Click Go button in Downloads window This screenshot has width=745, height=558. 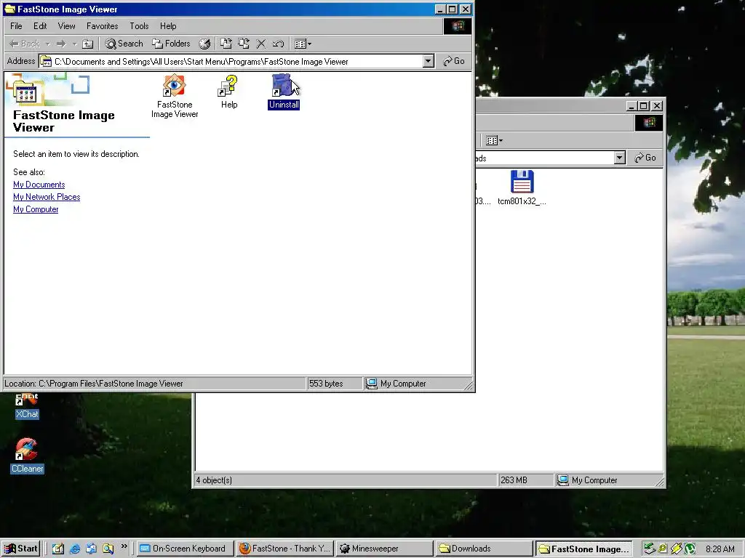[645, 158]
